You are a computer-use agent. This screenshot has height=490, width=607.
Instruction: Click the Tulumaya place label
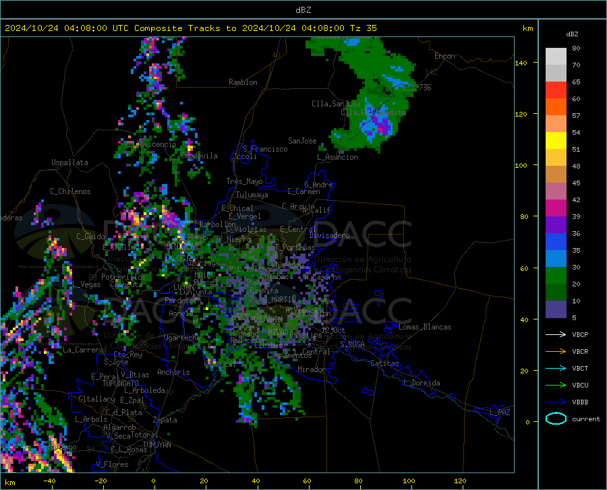252,195
